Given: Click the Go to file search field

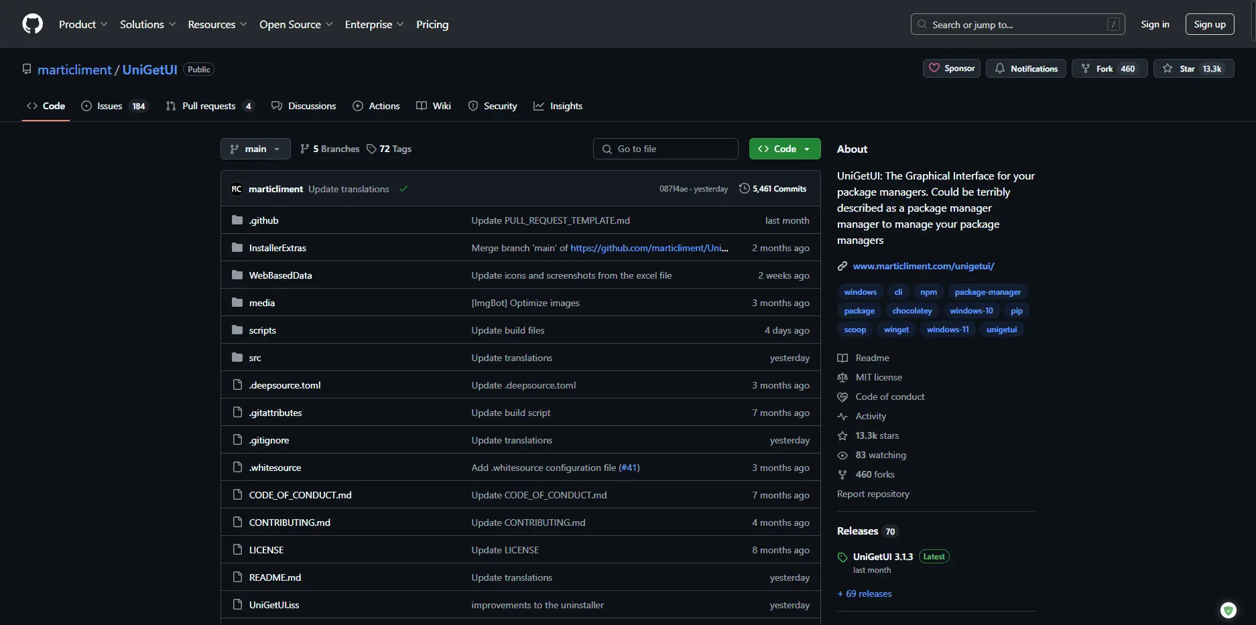Looking at the screenshot, I should [666, 149].
